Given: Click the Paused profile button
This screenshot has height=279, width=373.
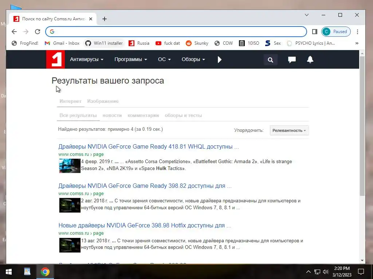Looking at the screenshot, I should 336,32.
